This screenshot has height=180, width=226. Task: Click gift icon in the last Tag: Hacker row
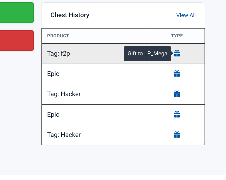pyautogui.click(x=177, y=135)
